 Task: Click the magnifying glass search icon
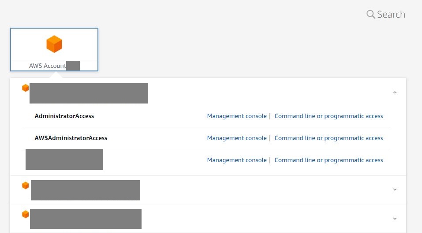click(370, 15)
